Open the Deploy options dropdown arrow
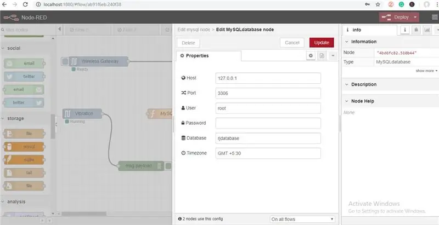 click(415, 18)
